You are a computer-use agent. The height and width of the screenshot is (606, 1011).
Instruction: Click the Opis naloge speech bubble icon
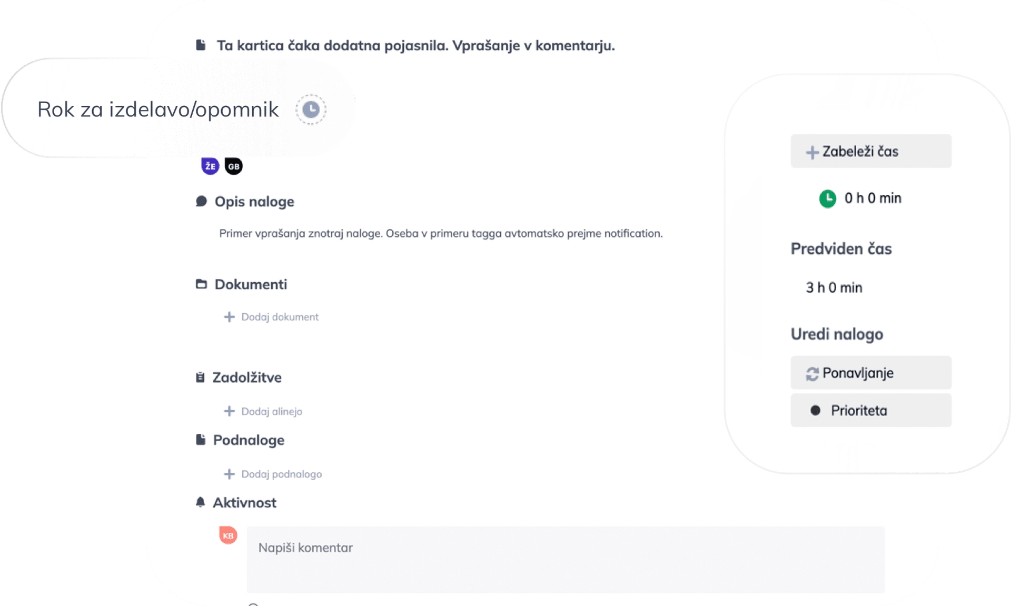pos(201,202)
